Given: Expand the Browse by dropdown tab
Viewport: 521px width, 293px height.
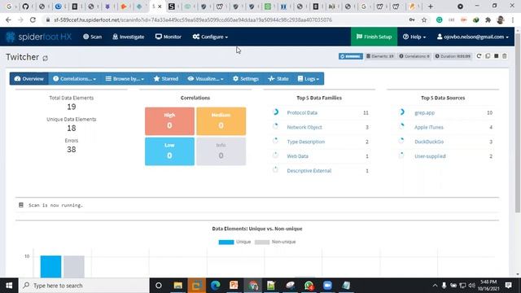Looking at the screenshot, I should 125,79.
